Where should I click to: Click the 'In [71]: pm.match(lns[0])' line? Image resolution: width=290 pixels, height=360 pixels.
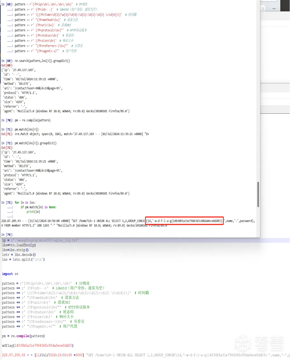[20, 129]
